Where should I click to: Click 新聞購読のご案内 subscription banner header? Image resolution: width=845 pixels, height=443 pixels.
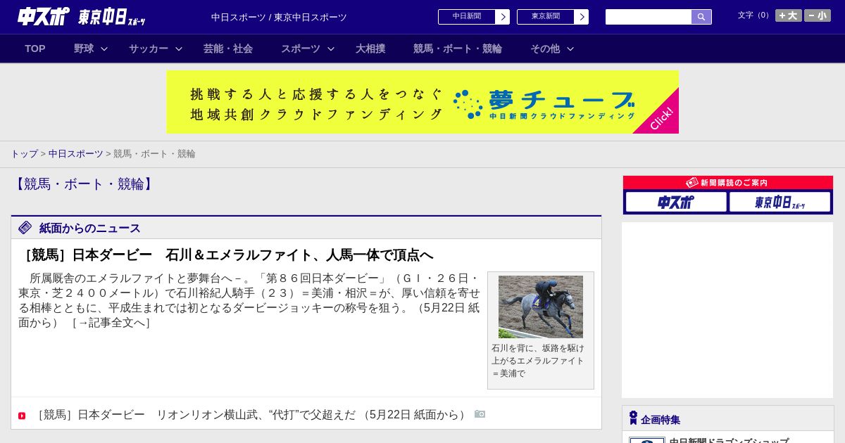pos(728,182)
